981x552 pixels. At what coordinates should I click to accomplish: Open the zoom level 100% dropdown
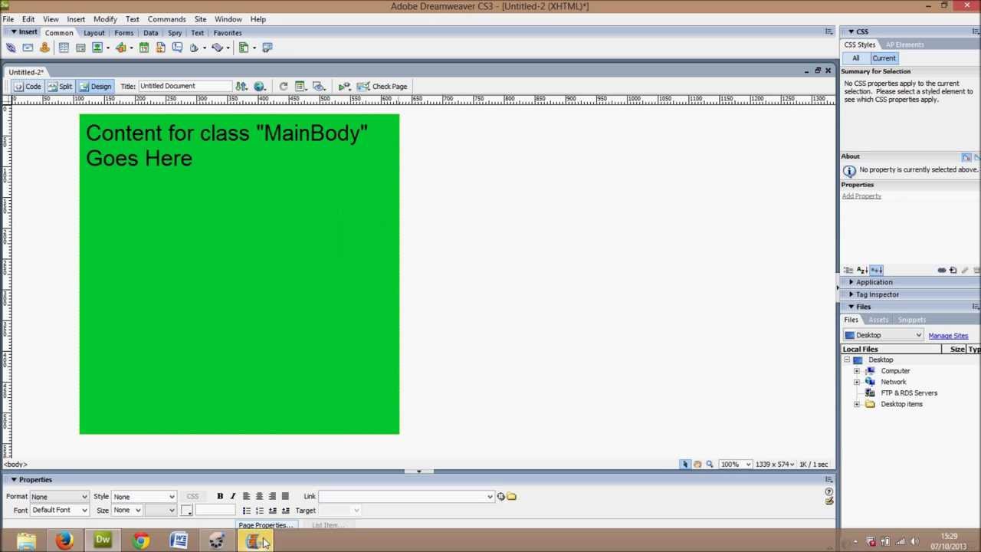(735, 464)
